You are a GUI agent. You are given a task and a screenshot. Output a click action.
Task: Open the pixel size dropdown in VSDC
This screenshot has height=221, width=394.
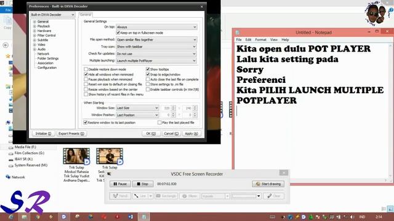point(227,196)
